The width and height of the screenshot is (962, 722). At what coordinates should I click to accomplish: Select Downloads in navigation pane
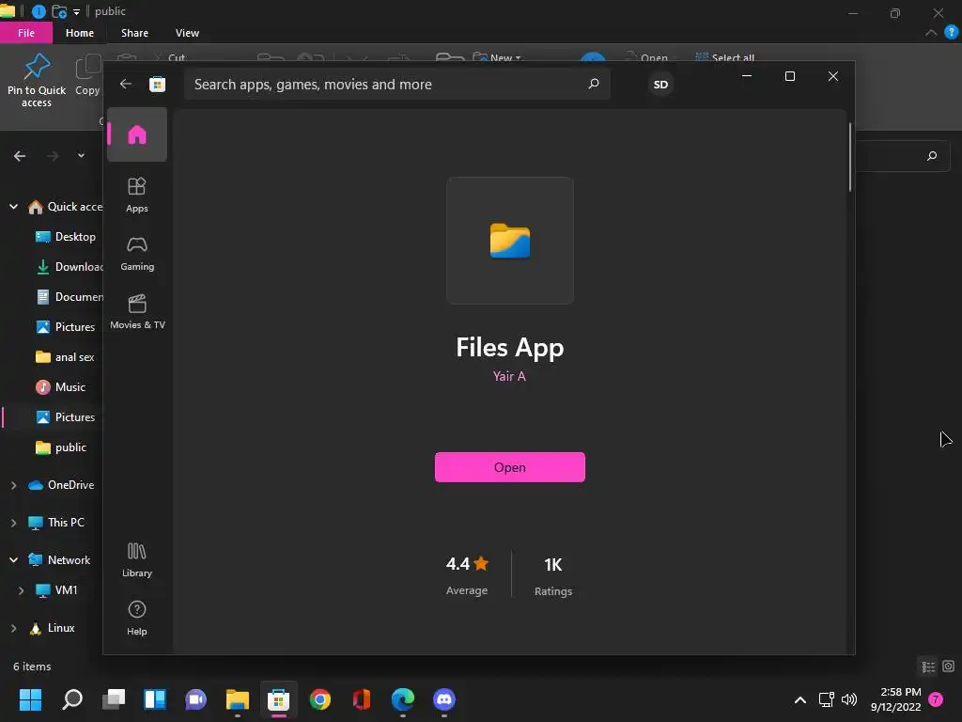coord(69,267)
